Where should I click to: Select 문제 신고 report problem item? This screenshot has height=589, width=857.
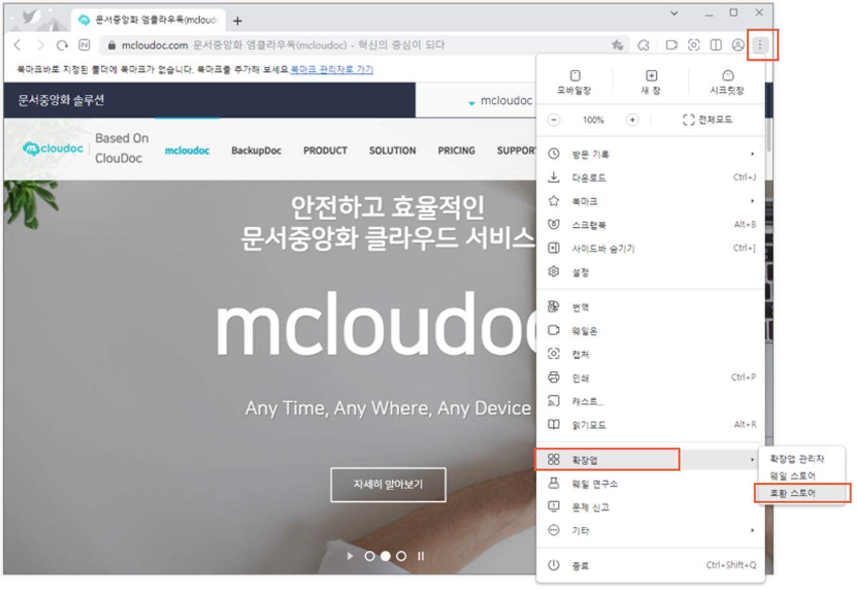650,508
